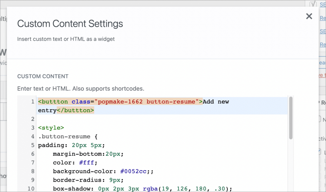Click the background-color #0052cc value
326x192 pixels.
click(x=133, y=171)
